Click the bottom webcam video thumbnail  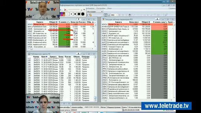click(43, 104)
